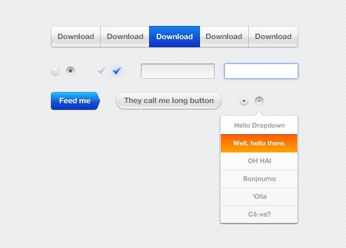Click the gray unfocused text field

pyautogui.click(x=178, y=71)
